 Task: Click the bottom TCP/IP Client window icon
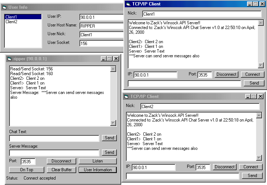point(126,96)
